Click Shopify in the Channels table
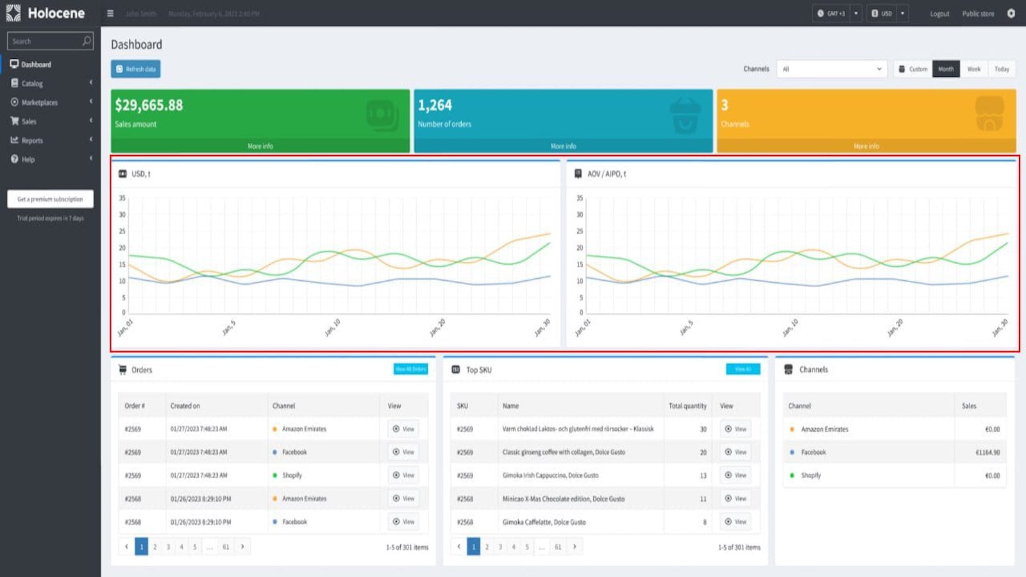1026x577 pixels. tap(811, 476)
